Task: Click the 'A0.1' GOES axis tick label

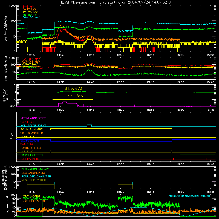Action: [x=13, y=106]
